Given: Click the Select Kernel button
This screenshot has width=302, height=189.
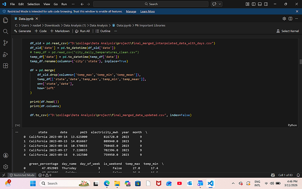Looking at the screenshot, I should [288, 31].
